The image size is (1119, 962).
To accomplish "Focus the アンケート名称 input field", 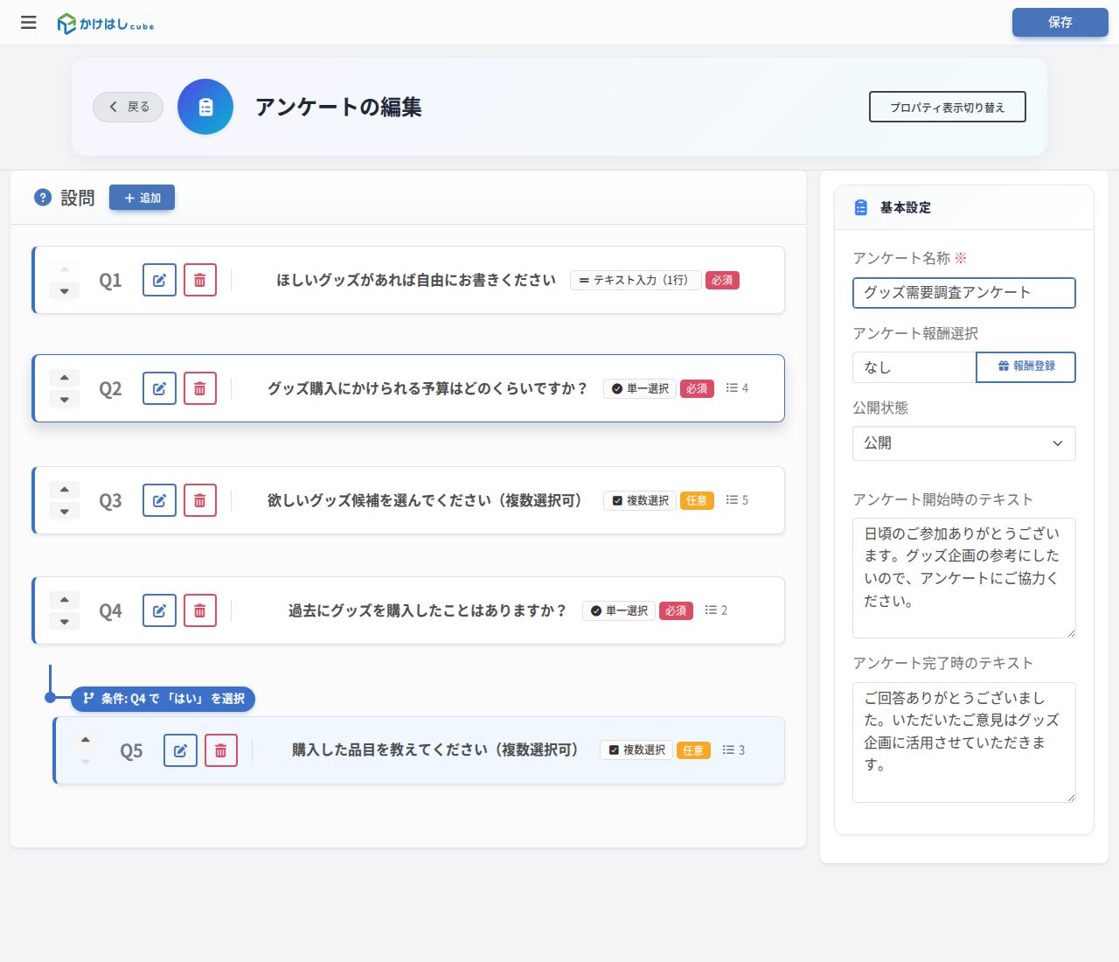I will click(x=963, y=293).
